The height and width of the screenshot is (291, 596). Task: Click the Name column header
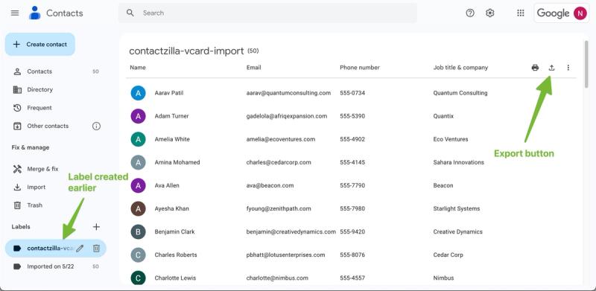click(x=138, y=68)
